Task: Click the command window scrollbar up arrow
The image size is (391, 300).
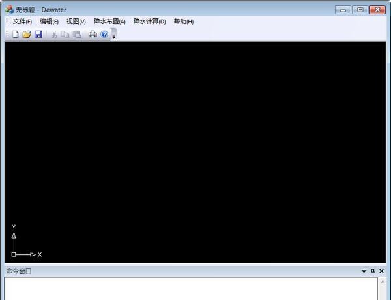Action: tap(383, 282)
